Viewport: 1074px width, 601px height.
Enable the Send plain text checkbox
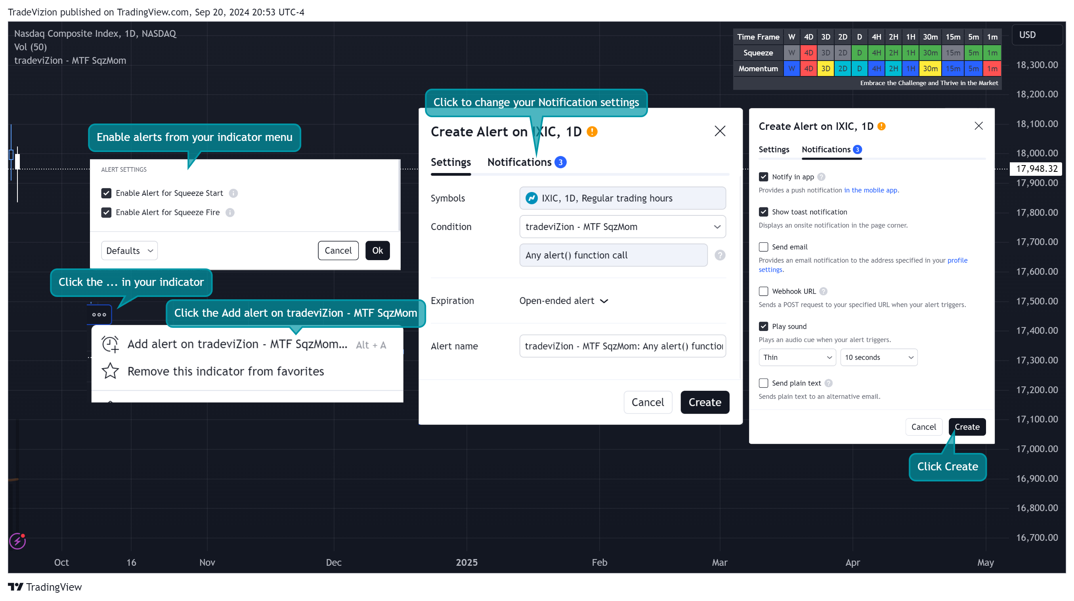[x=763, y=383]
